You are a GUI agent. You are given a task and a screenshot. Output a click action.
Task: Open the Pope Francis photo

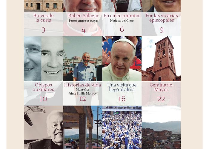pos(122,59)
